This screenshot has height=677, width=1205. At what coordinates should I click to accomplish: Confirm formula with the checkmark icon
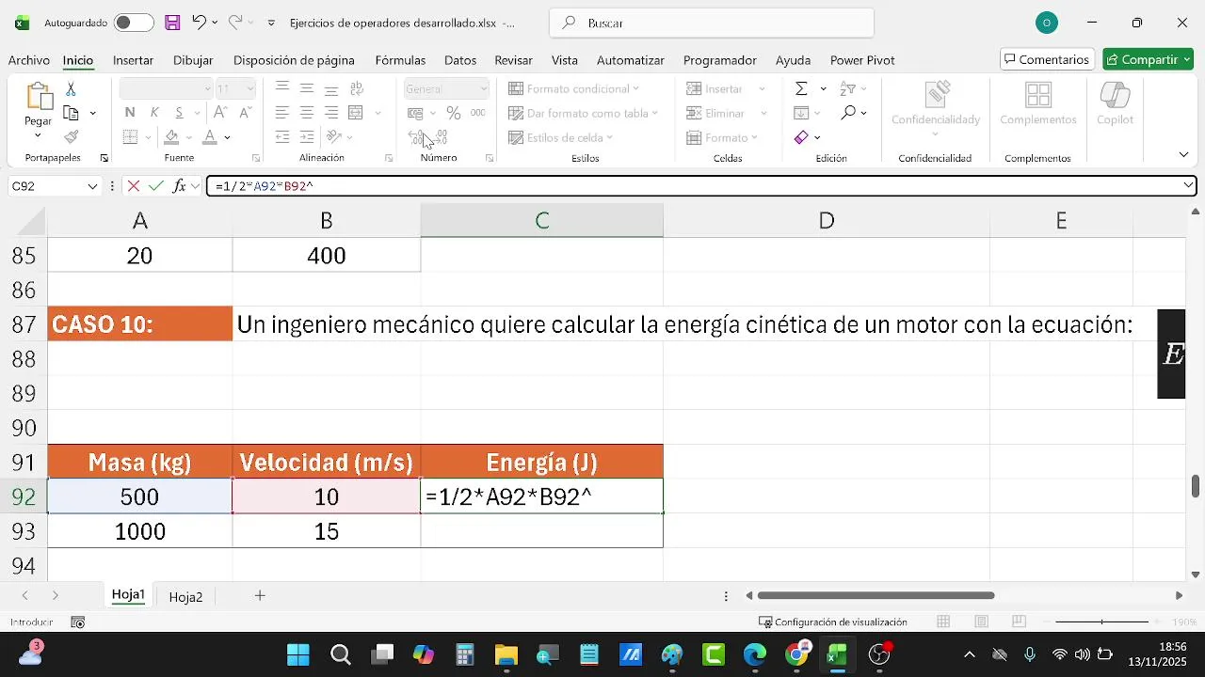(x=156, y=186)
